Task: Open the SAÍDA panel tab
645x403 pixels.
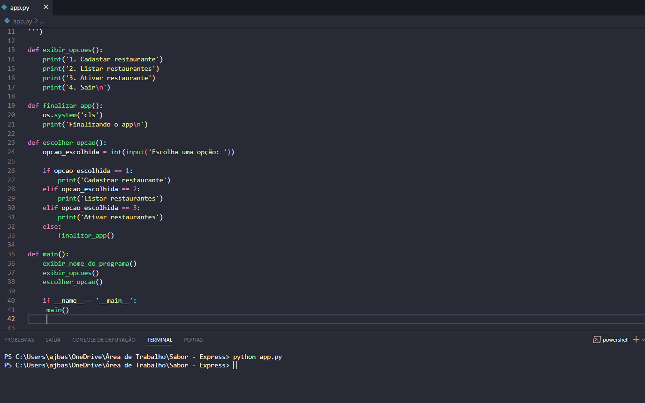Action: (x=53, y=340)
